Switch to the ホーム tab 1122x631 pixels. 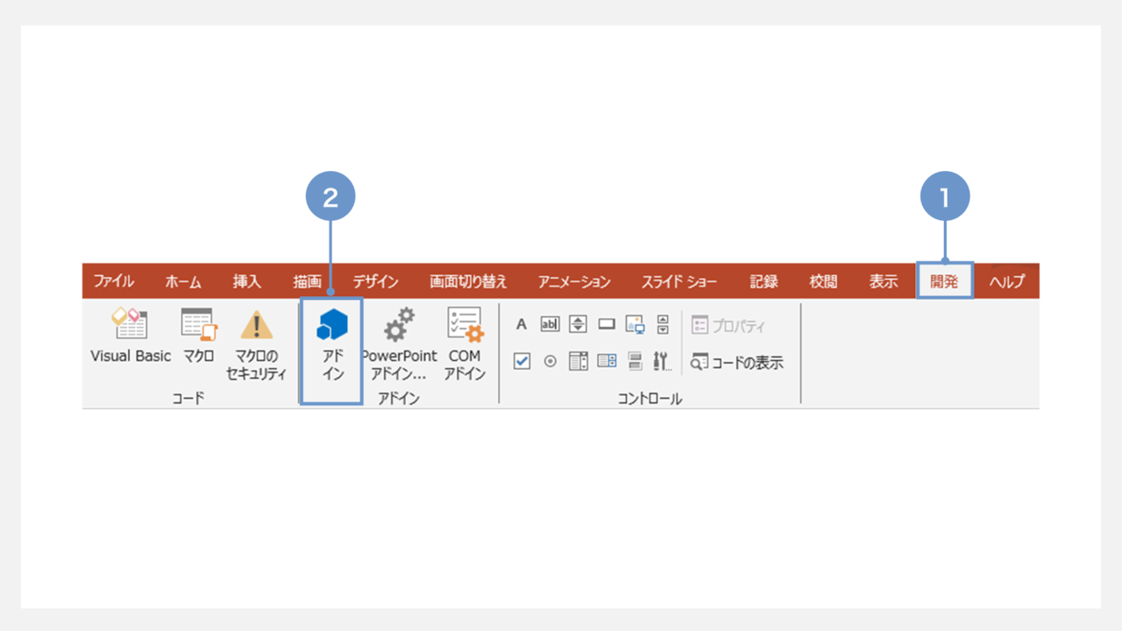coord(183,281)
